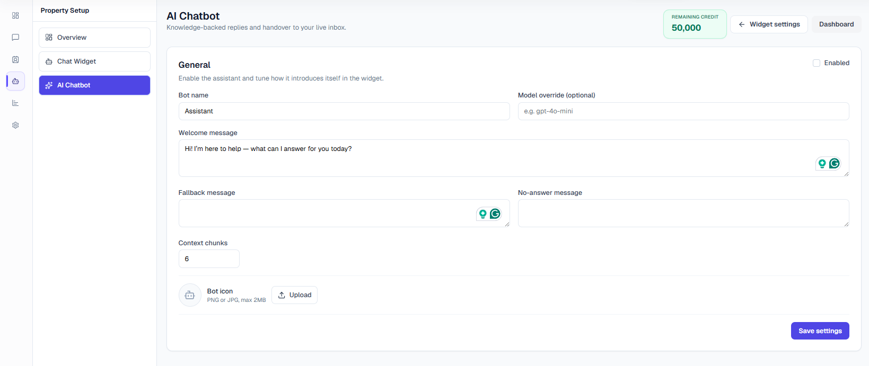This screenshot has width=869, height=366.
Task: Click the green lightbulb icon in Fallback message box
Action: tap(482, 213)
